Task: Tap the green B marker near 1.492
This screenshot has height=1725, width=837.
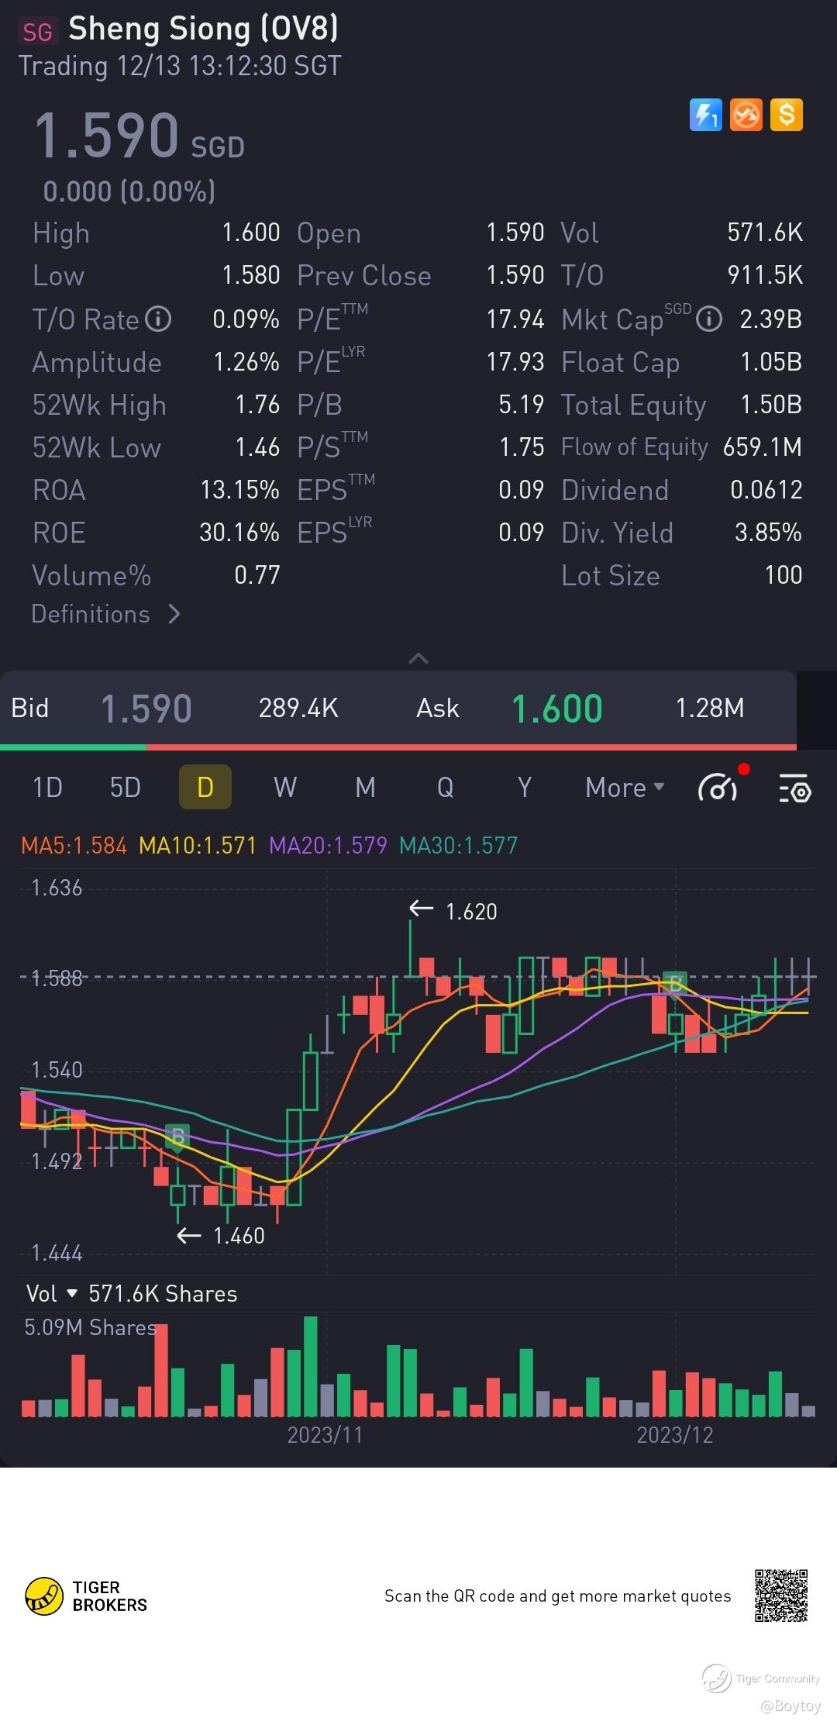Action: click(x=177, y=1138)
